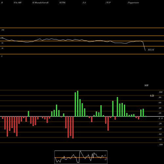Click the '-80' label on the MR axis
The width and height of the screenshot is (164, 164).
(x=160, y=139)
